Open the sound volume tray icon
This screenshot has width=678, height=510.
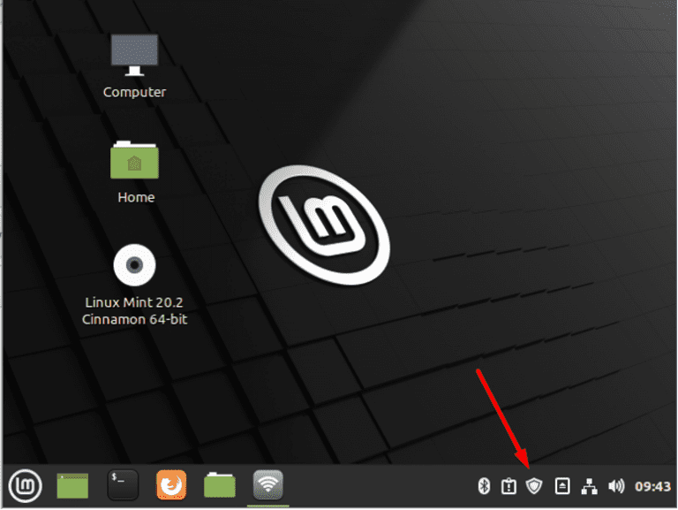click(616, 486)
